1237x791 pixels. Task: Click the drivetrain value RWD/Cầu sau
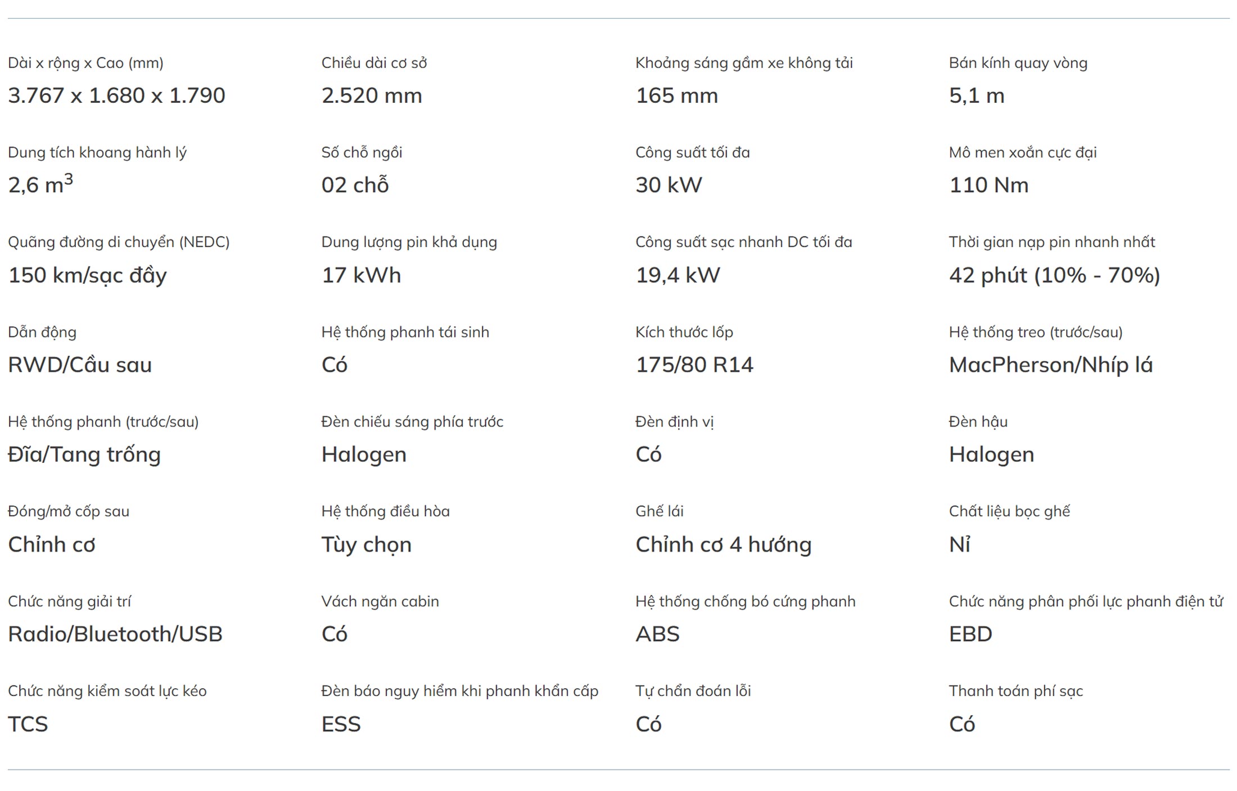80,365
